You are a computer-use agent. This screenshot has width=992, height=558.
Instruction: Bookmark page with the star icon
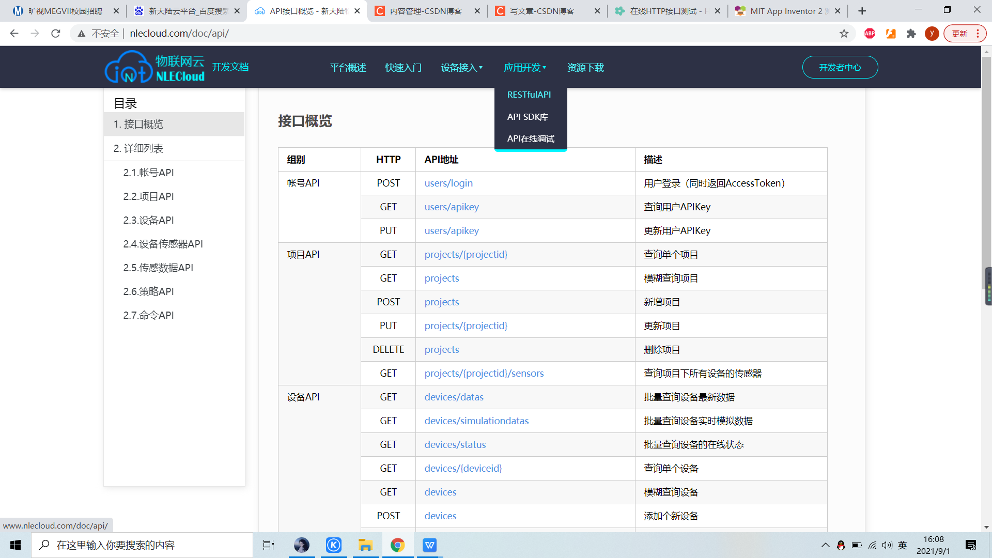pos(844,34)
